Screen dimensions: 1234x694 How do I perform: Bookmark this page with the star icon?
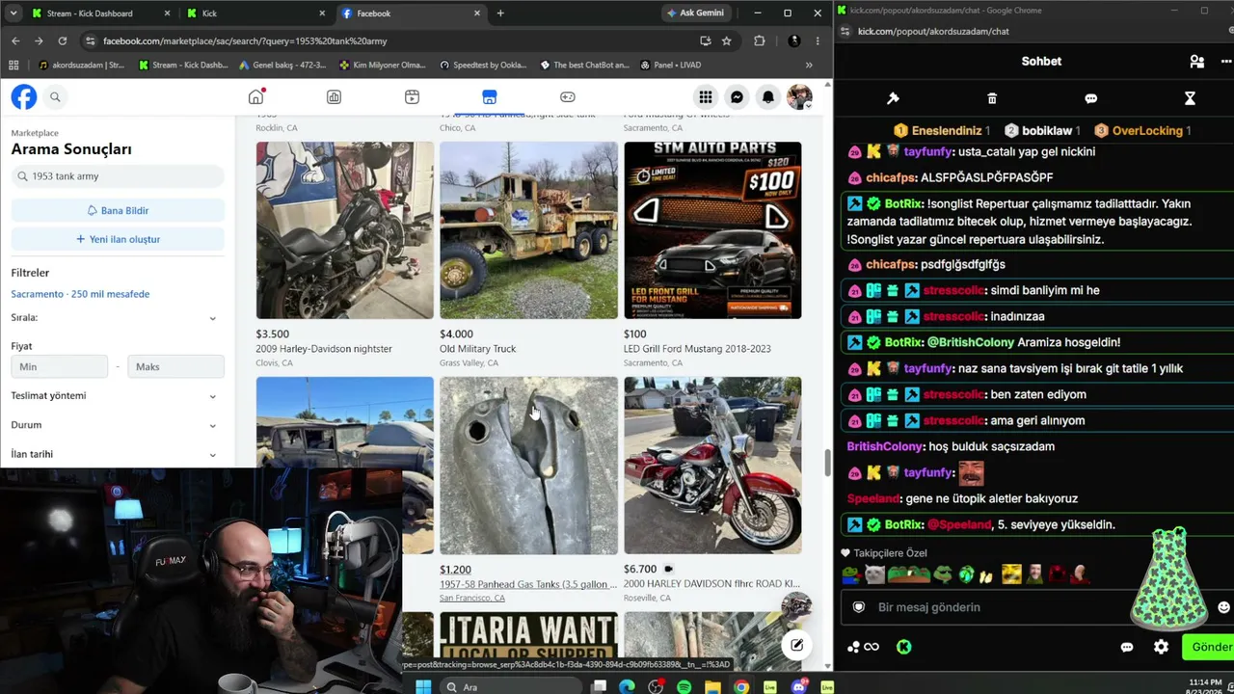(727, 41)
